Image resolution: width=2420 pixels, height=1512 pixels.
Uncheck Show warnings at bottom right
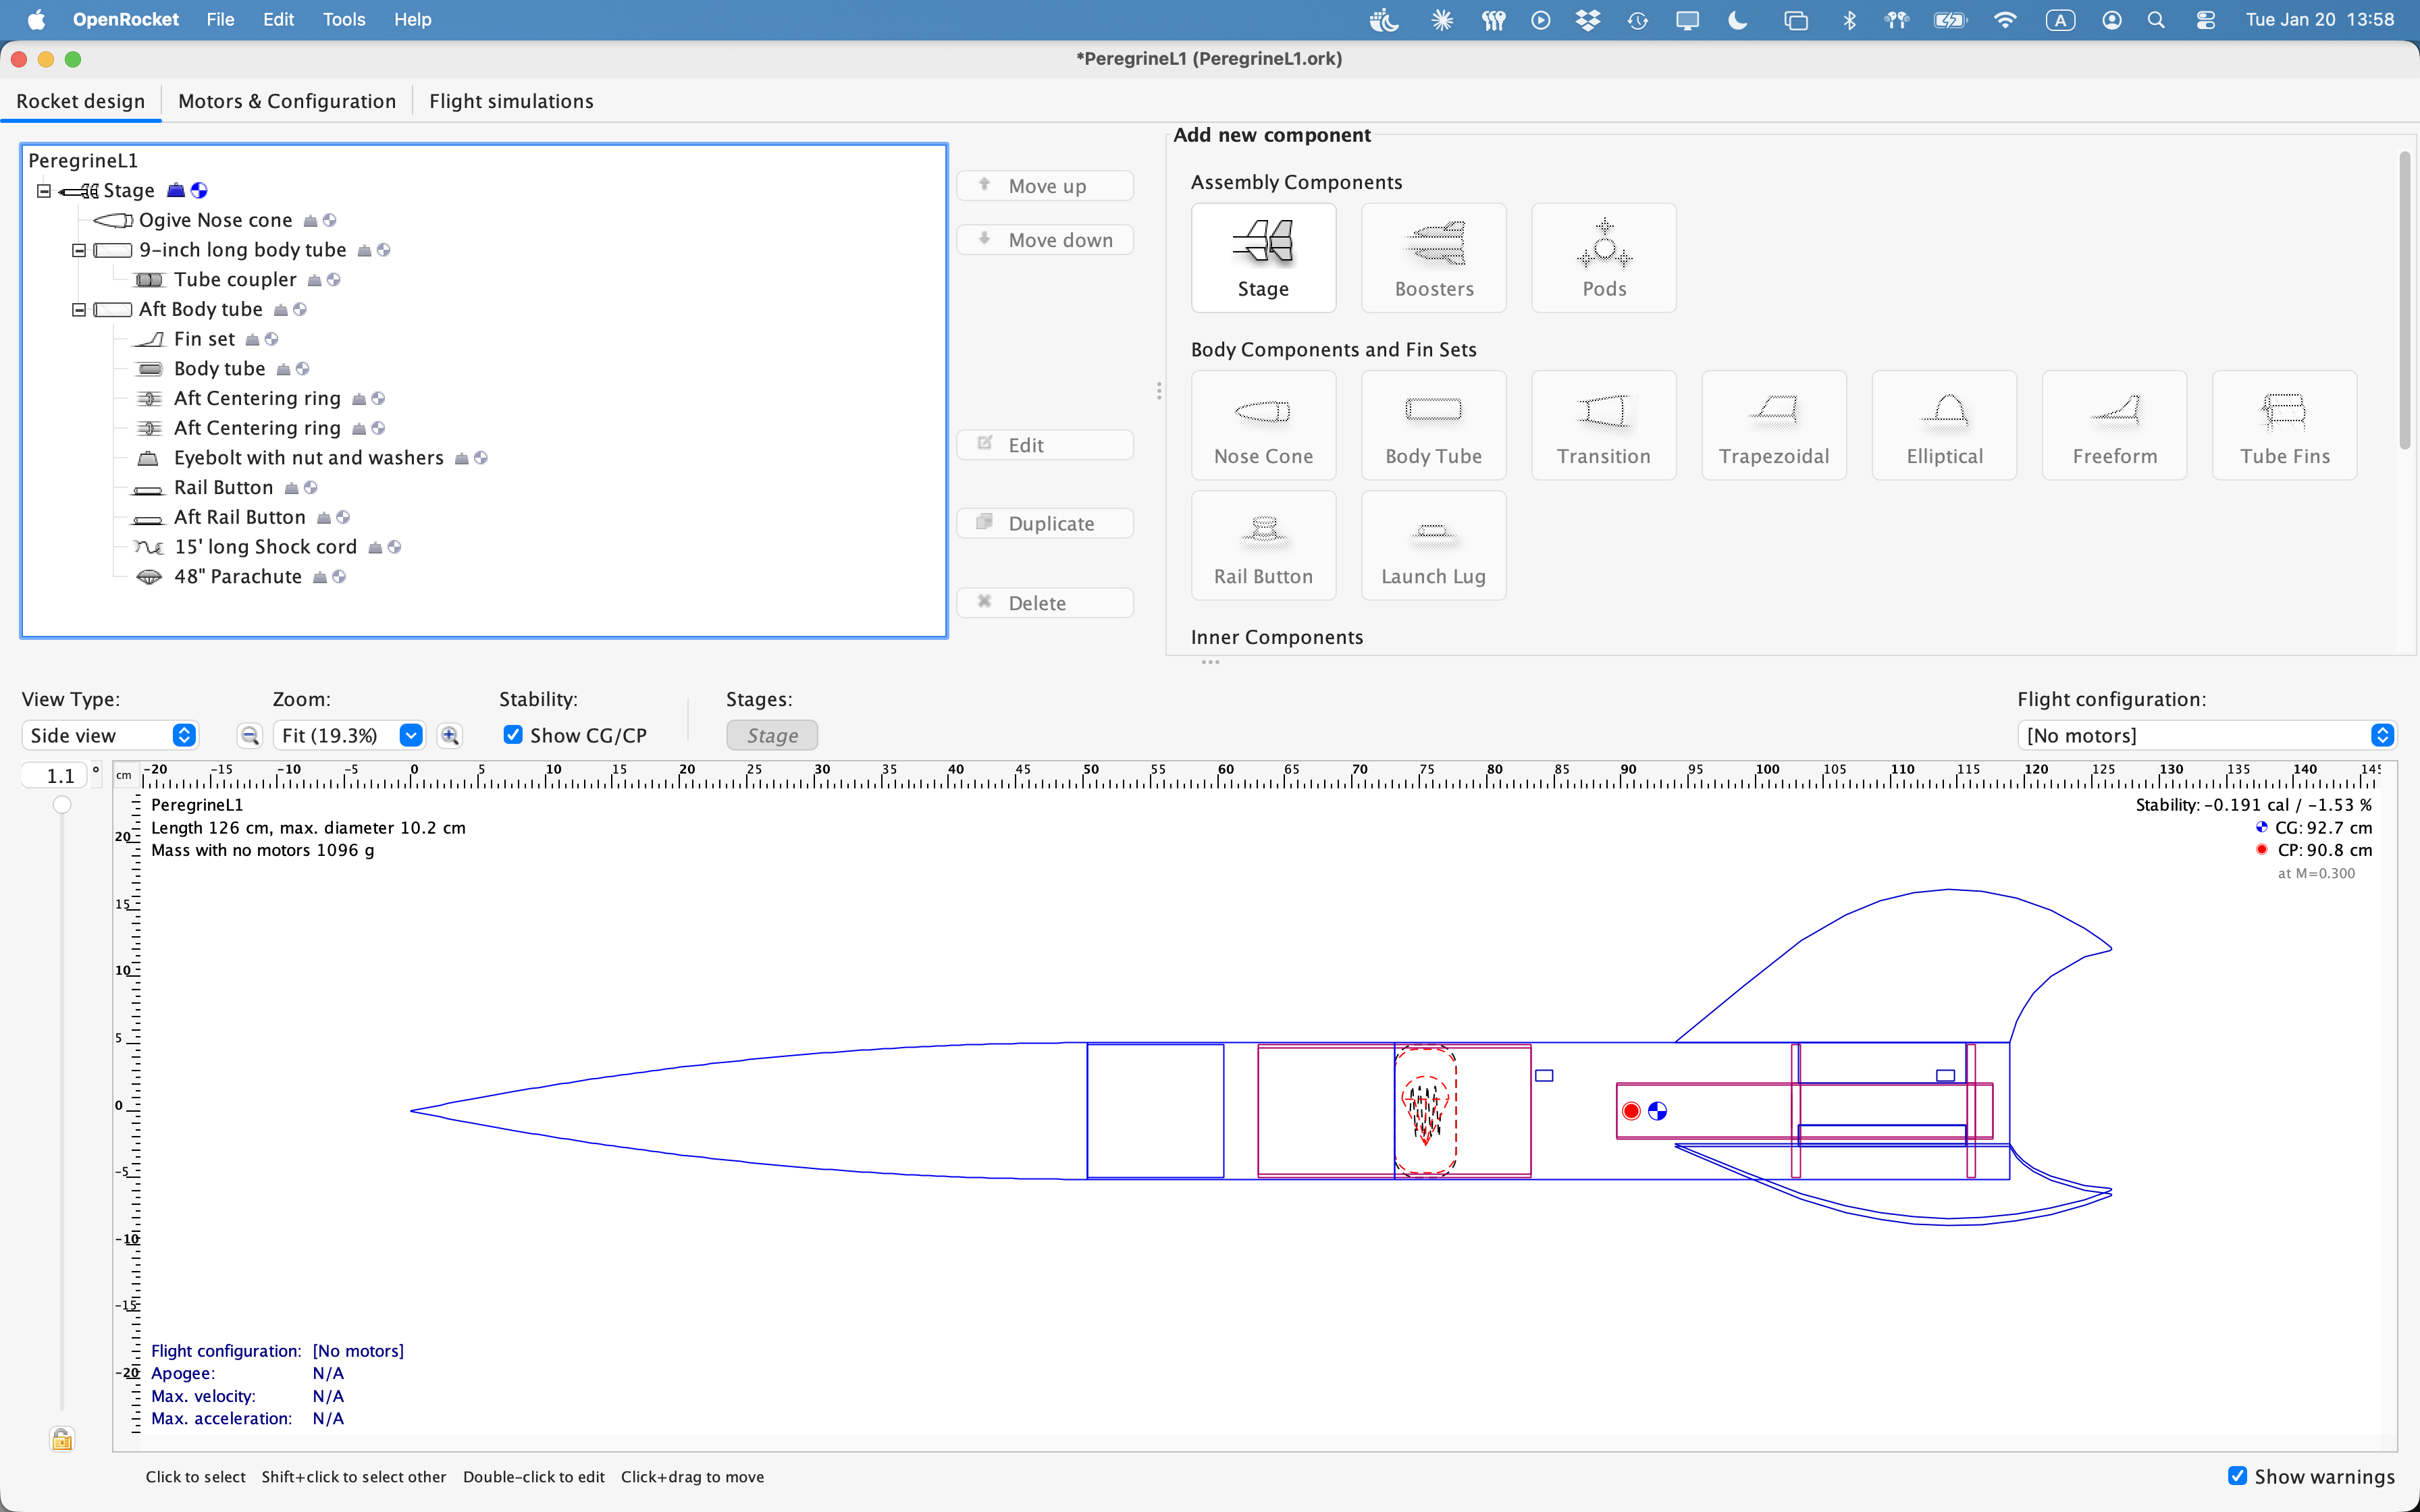2236,1475
